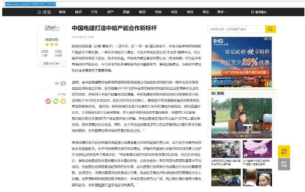Click the 登录狐友 login link

[x=261, y=12]
